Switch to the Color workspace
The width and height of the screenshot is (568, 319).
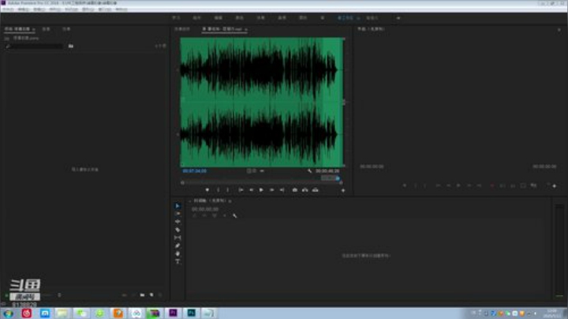coord(240,17)
